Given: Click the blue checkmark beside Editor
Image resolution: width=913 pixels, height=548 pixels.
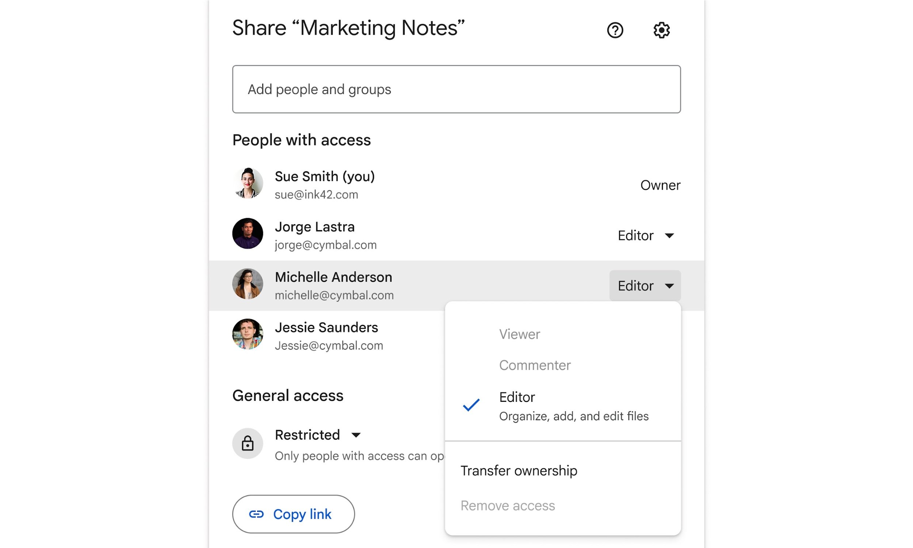Looking at the screenshot, I should pos(471,405).
